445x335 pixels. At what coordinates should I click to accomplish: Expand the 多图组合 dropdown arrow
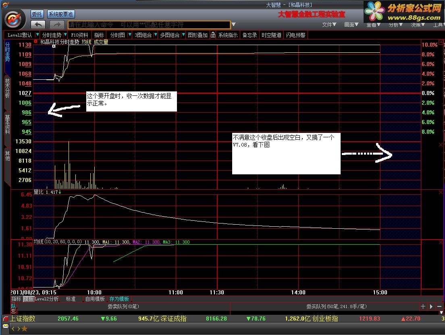tap(183, 35)
